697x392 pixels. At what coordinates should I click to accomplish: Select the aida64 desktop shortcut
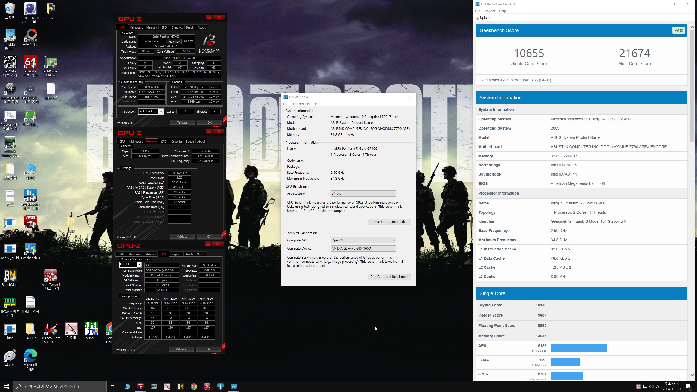pyautogui.click(x=30, y=66)
